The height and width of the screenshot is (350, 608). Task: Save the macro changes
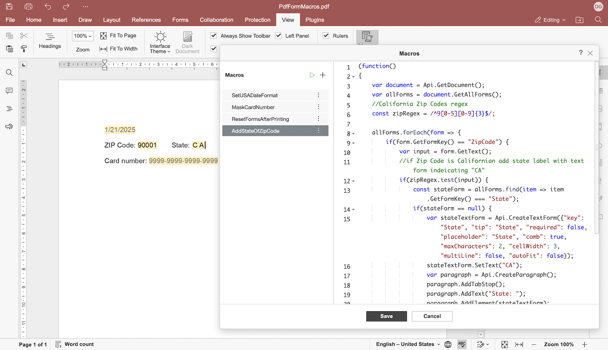coord(387,316)
